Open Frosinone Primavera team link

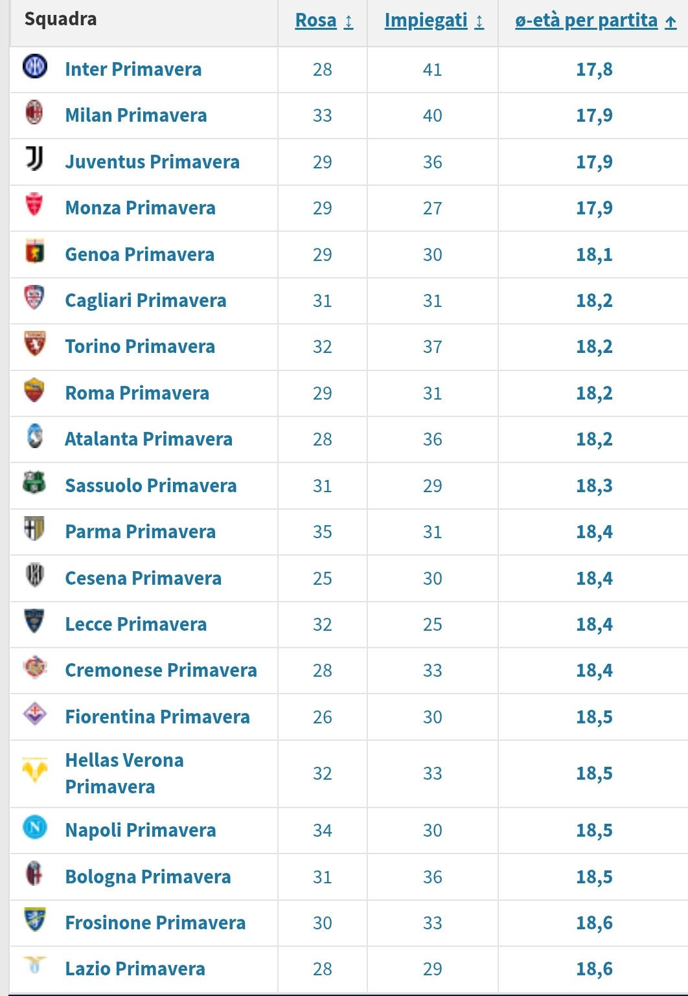point(155,923)
